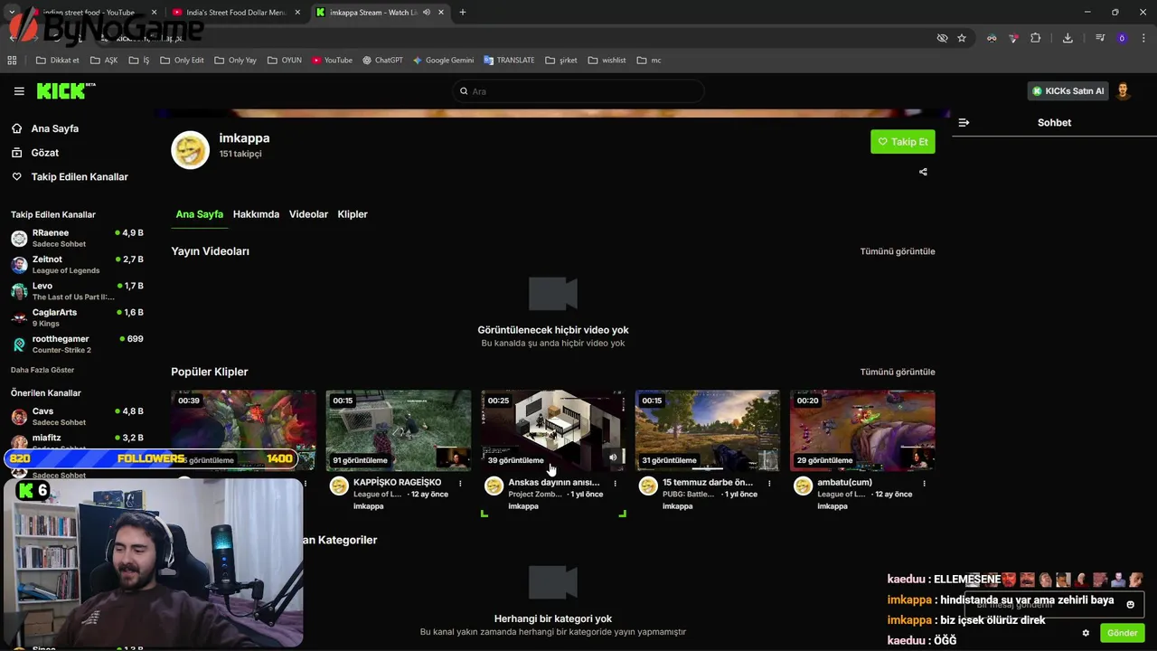Mute the Anskas clip preview
The image size is (1157, 651).
pyautogui.click(x=613, y=458)
